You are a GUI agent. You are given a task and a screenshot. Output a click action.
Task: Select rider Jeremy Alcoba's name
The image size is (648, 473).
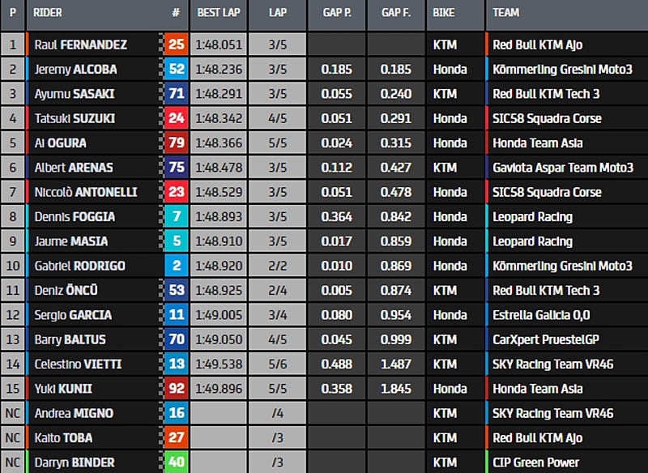click(75, 70)
